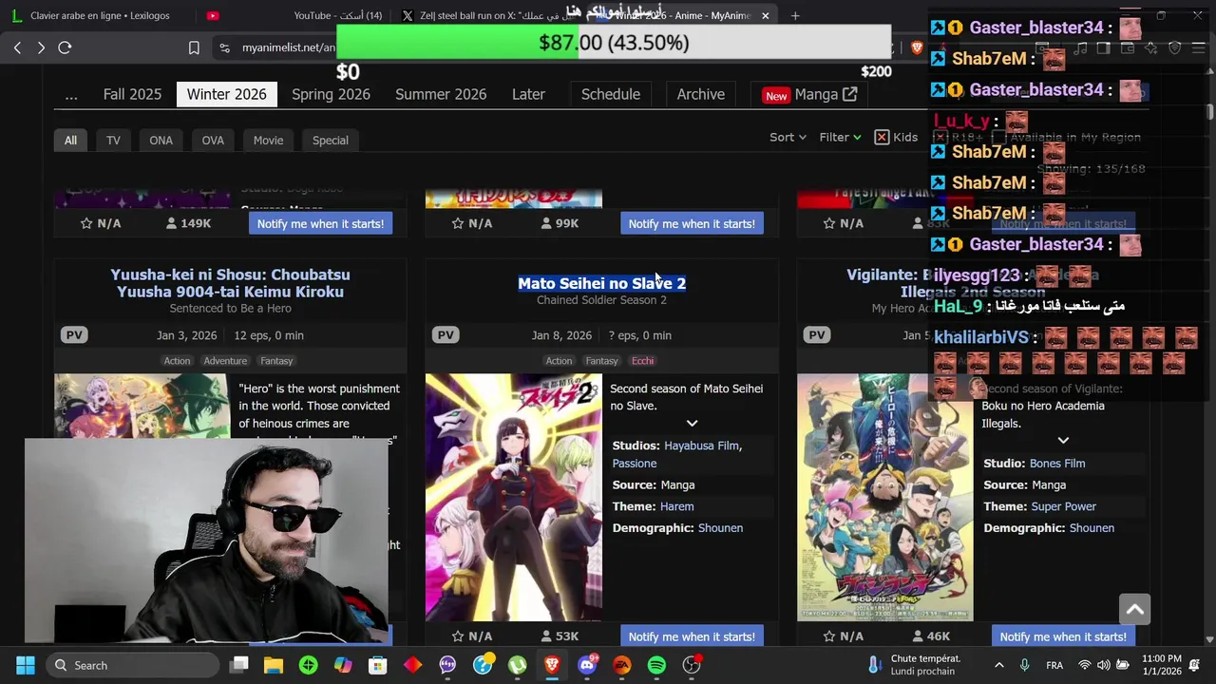Open the New Manga external link
Image resolution: width=1216 pixels, height=684 pixels.
(x=810, y=94)
